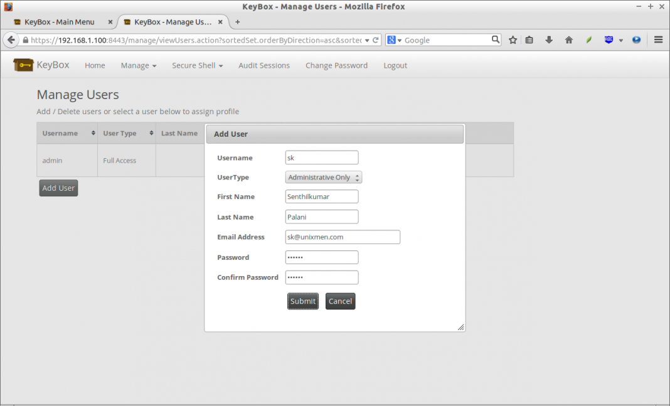Click the KeyBox treasure chest logo
Viewport: 670px width, 406px height.
[x=23, y=65]
